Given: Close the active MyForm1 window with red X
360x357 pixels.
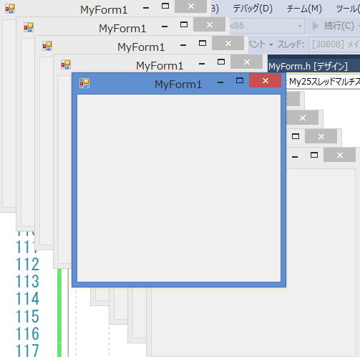Looking at the screenshot, I should pyautogui.click(x=265, y=80).
